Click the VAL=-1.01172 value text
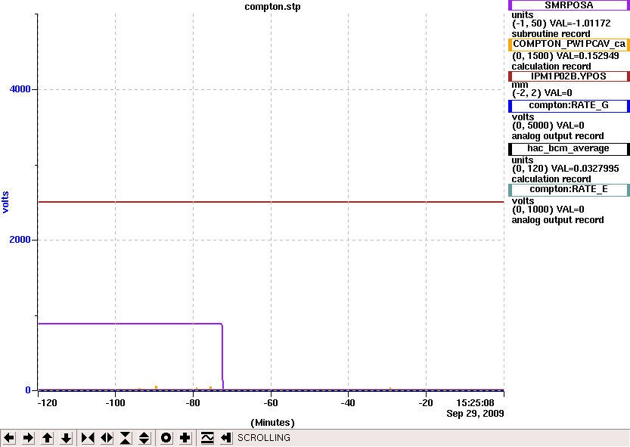 [x=580, y=23]
